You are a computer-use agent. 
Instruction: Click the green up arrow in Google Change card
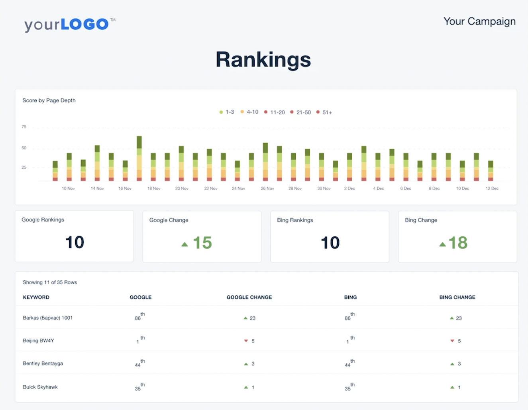click(185, 244)
